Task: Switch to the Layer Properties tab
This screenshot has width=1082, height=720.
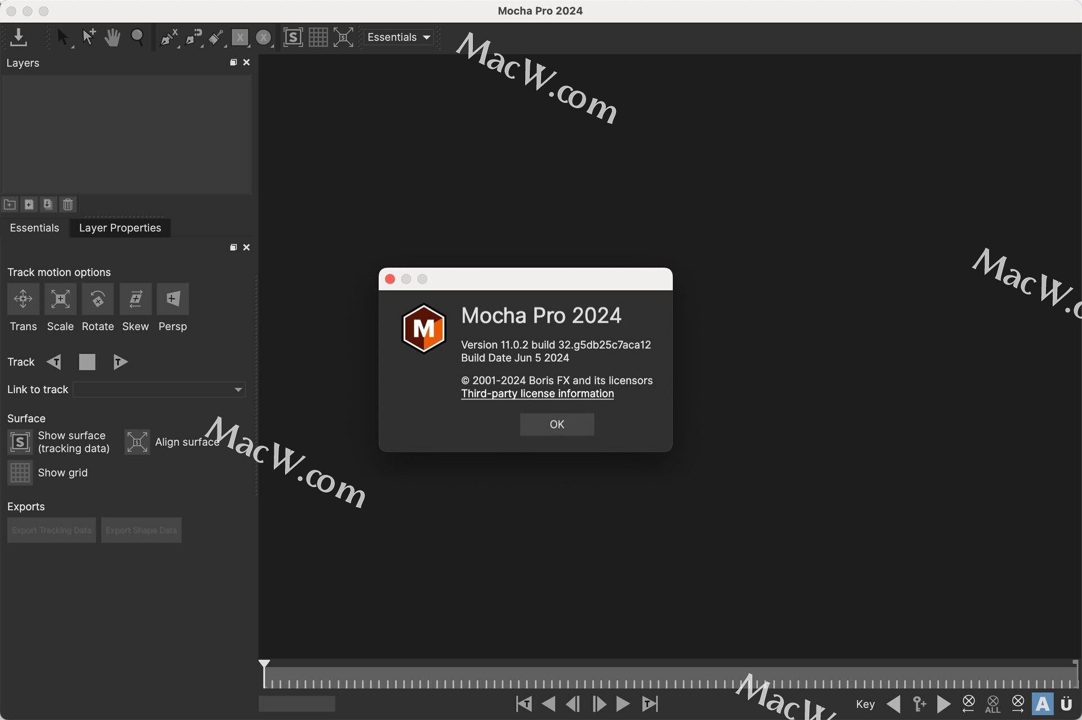Action: tap(120, 228)
